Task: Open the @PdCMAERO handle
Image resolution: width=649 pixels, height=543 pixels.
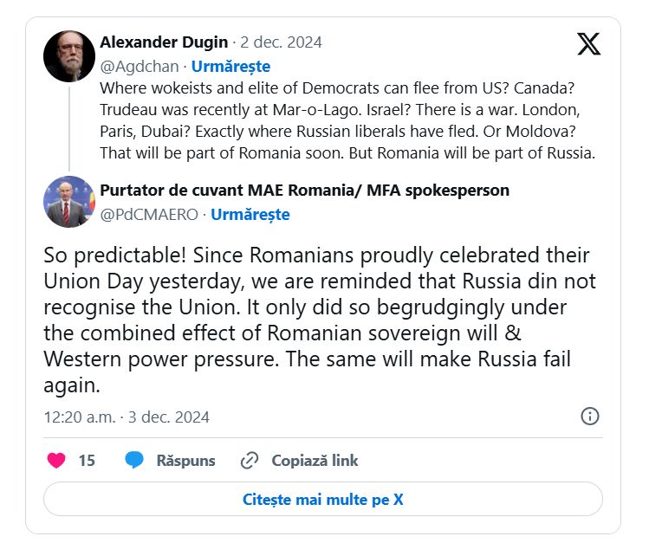Action: tap(149, 214)
